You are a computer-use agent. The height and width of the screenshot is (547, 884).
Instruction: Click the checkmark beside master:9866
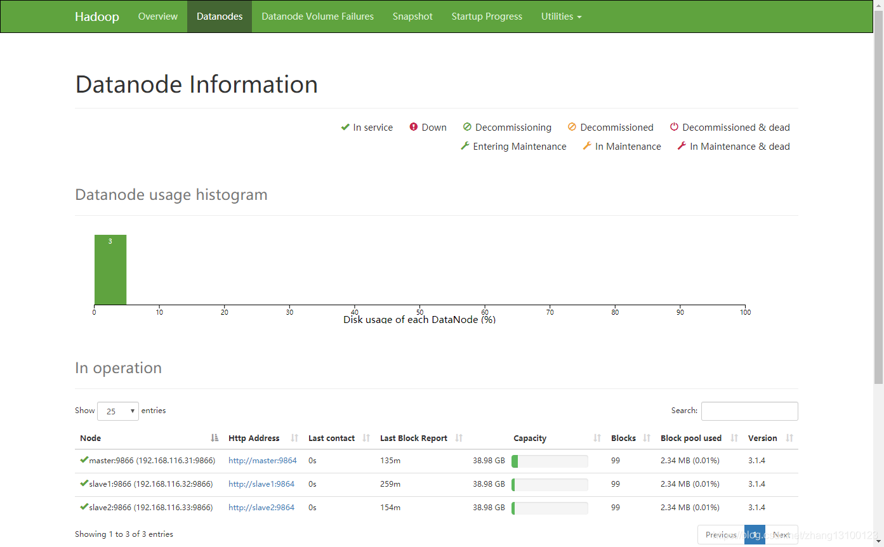[x=83, y=460]
